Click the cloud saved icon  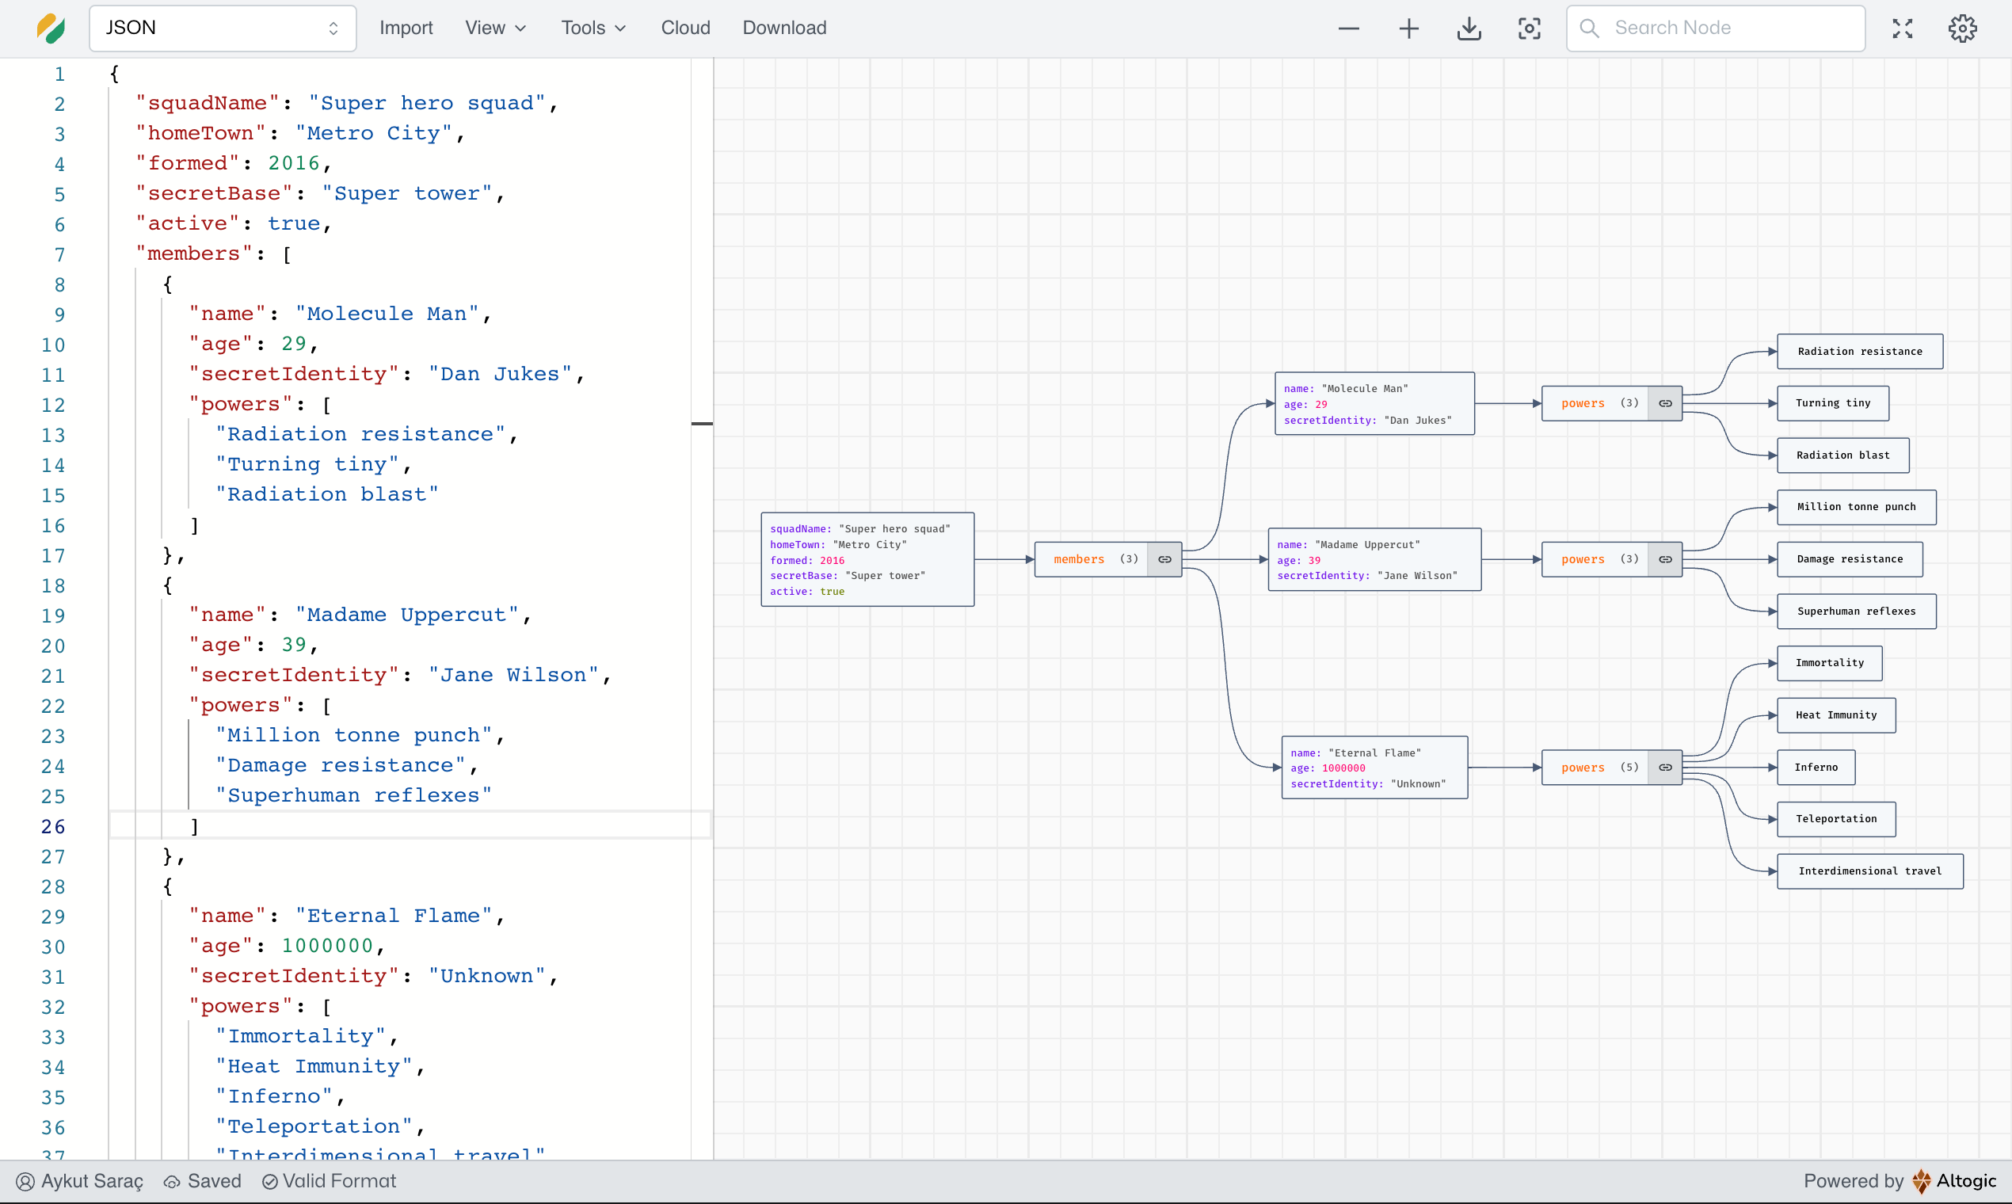pyautogui.click(x=171, y=1182)
